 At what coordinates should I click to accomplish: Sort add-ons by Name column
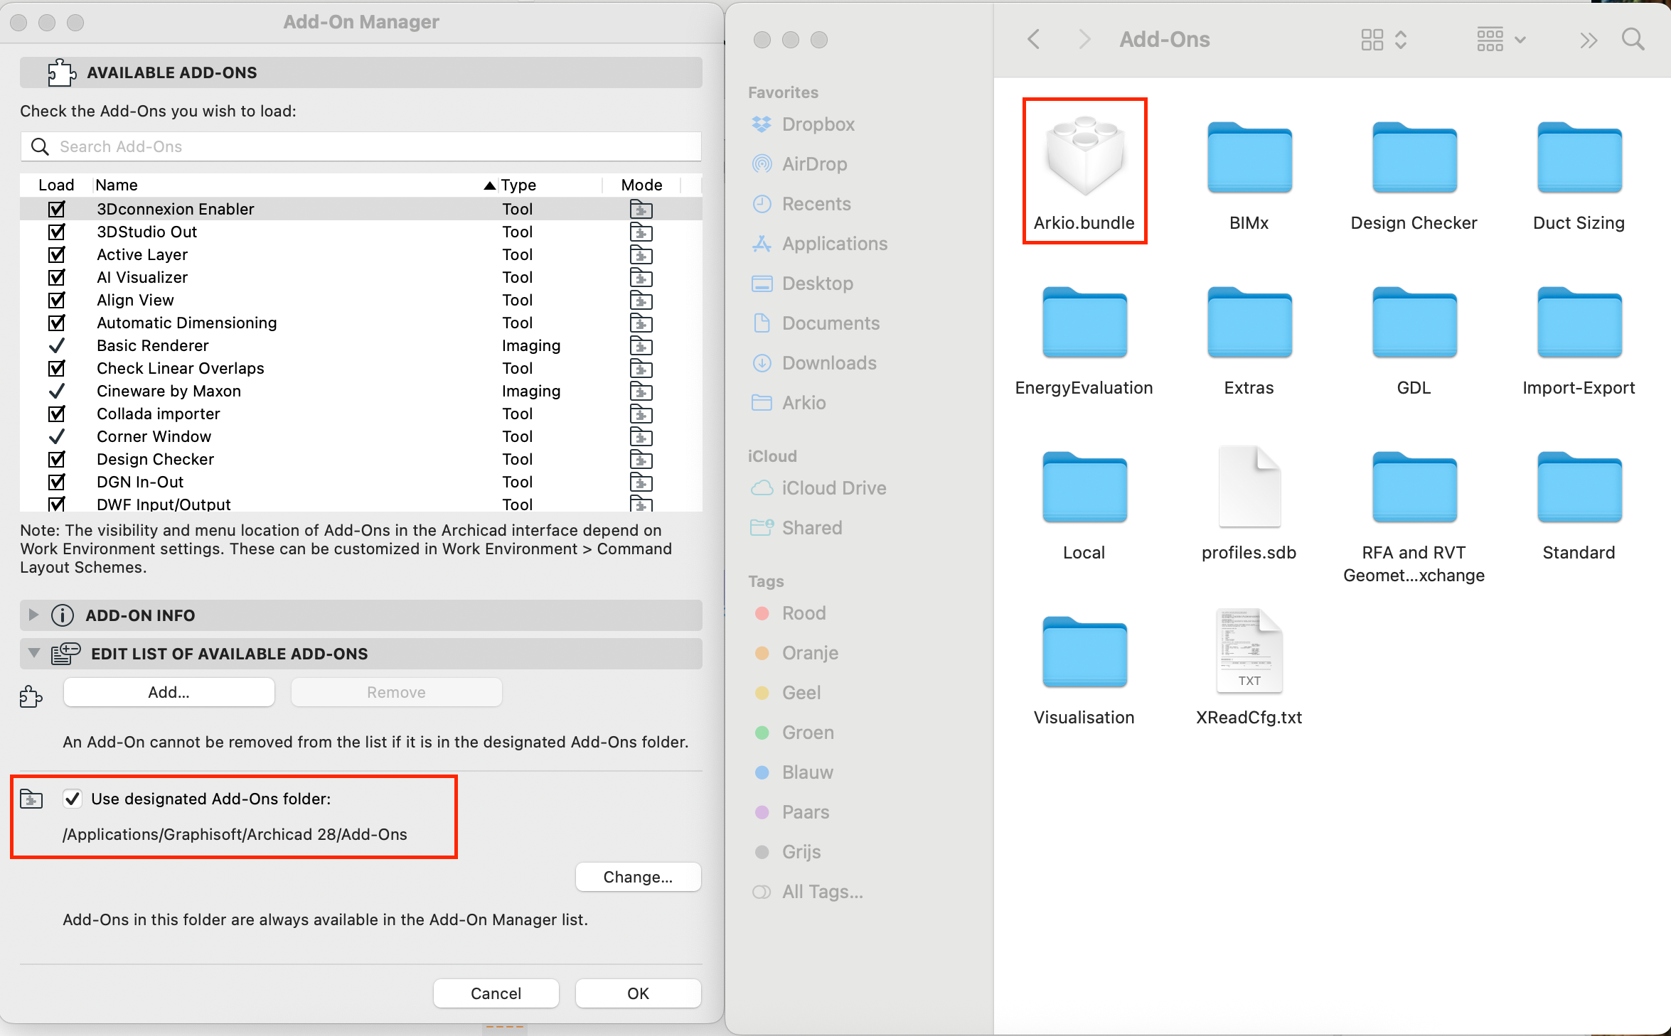coord(295,185)
